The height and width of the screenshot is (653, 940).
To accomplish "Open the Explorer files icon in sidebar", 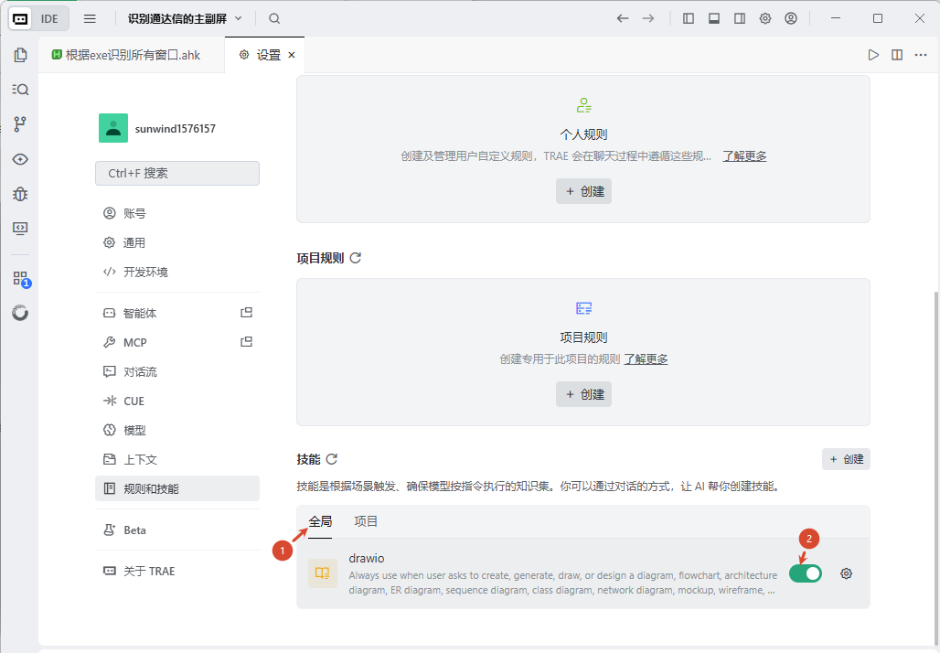I will 20,55.
